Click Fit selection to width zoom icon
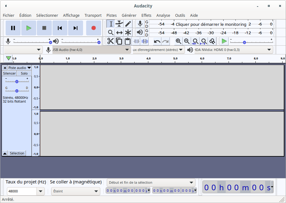 click(195, 41)
